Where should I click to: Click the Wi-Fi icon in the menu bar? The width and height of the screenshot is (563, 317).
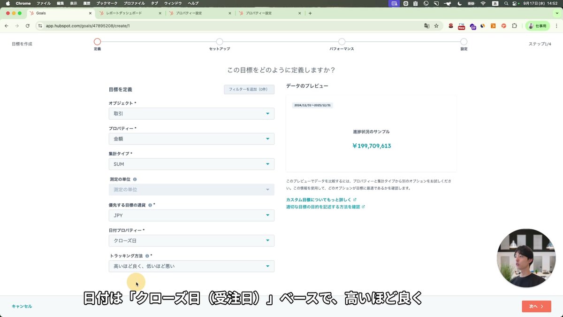483,3
